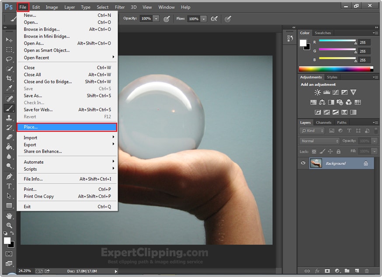Expand the Kind layer filter dropdown
This screenshot has width=382, height=277.
(x=313, y=131)
